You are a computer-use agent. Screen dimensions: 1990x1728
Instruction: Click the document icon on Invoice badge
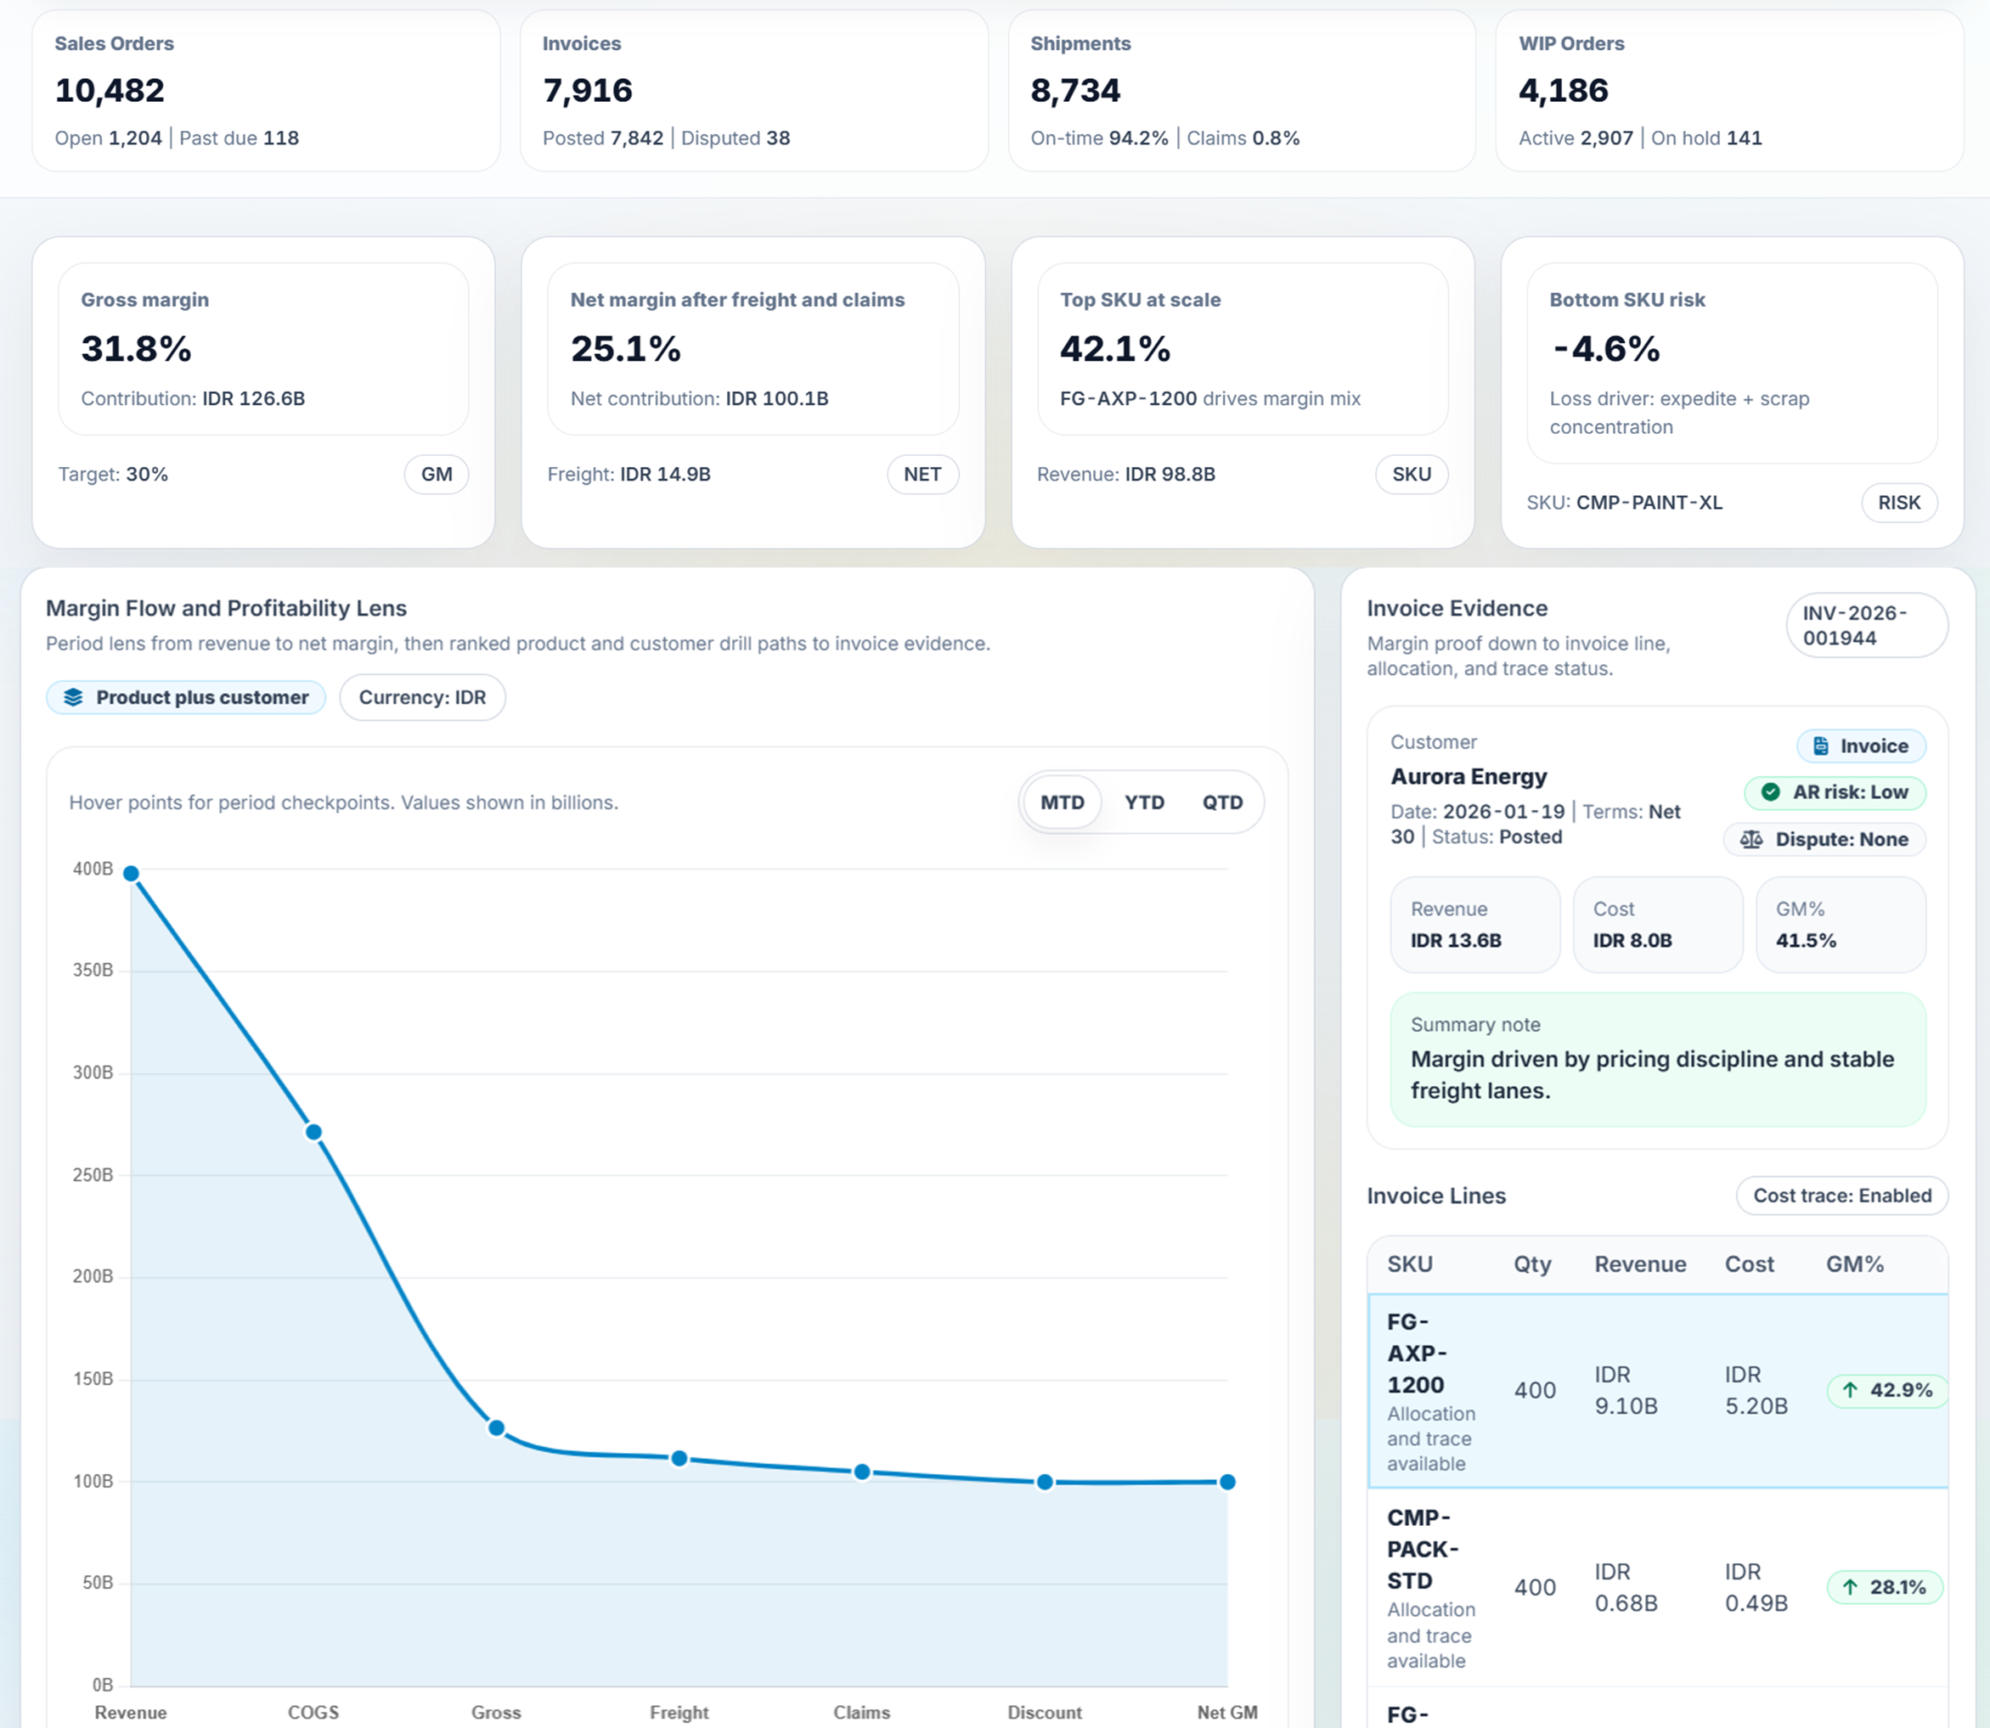point(1820,746)
